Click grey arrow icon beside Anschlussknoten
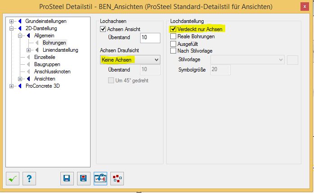Image resolution: width=314 pixels, height=193 pixels. coord(28,72)
